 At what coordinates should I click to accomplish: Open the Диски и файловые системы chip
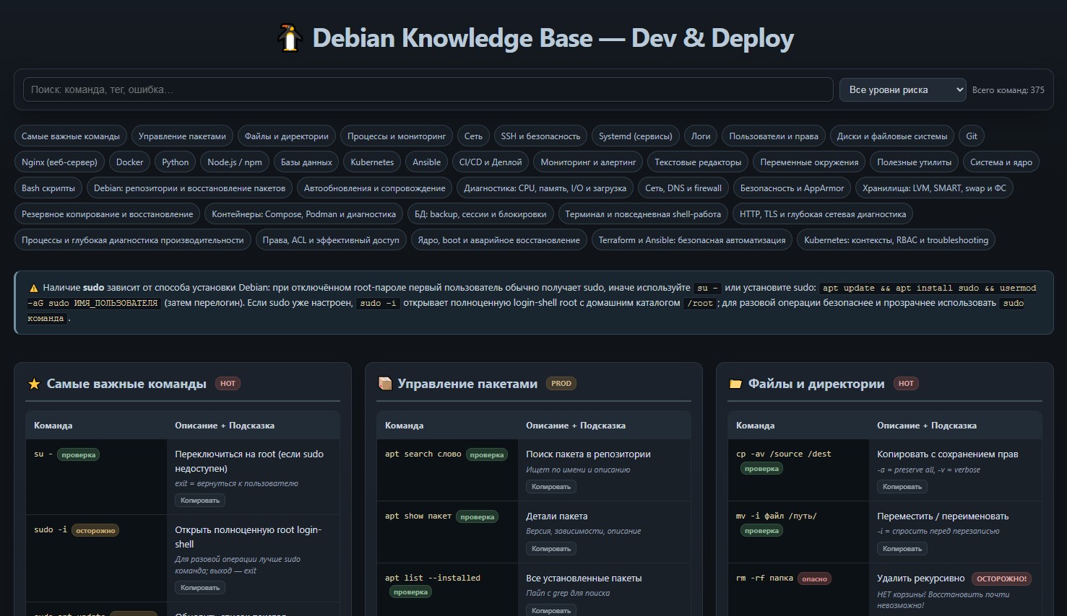(892, 136)
